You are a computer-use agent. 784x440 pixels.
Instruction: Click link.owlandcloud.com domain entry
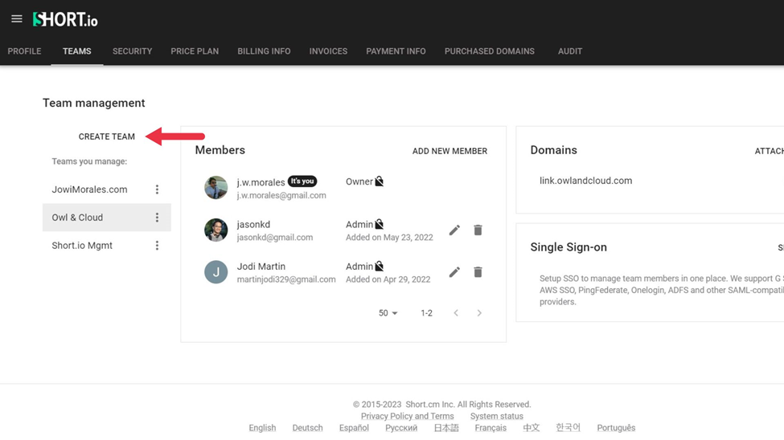tap(585, 181)
